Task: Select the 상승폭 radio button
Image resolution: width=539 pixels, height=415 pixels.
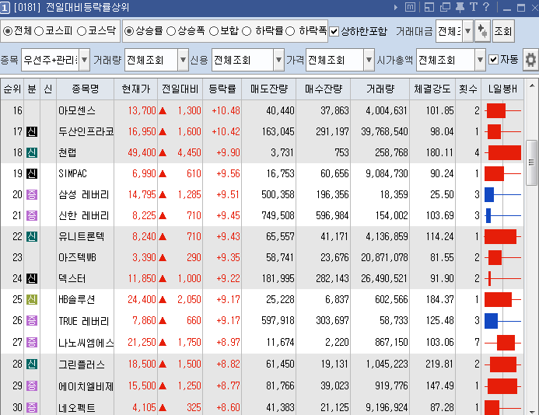Action: point(171,31)
